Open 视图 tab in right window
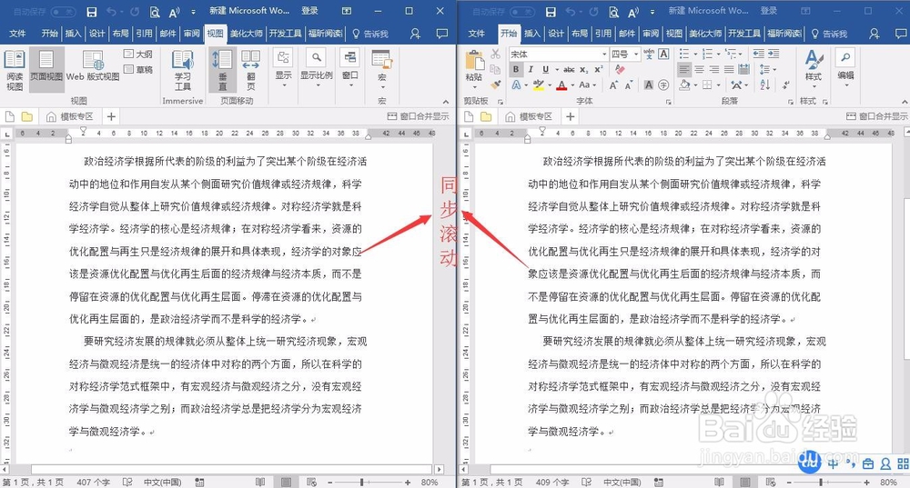The width and height of the screenshot is (910, 488). (x=674, y=34)
